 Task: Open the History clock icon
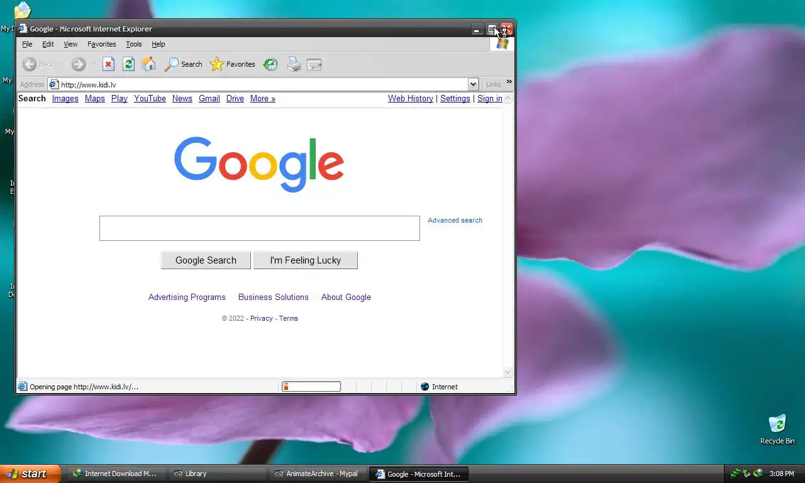[x=270, y=64]
